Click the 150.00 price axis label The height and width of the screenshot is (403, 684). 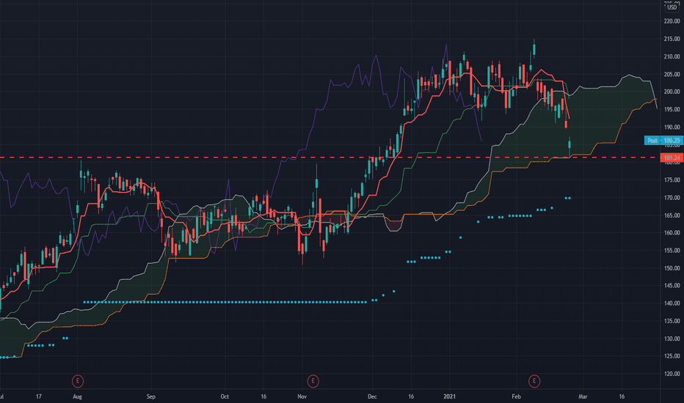(x=672, y=268)
